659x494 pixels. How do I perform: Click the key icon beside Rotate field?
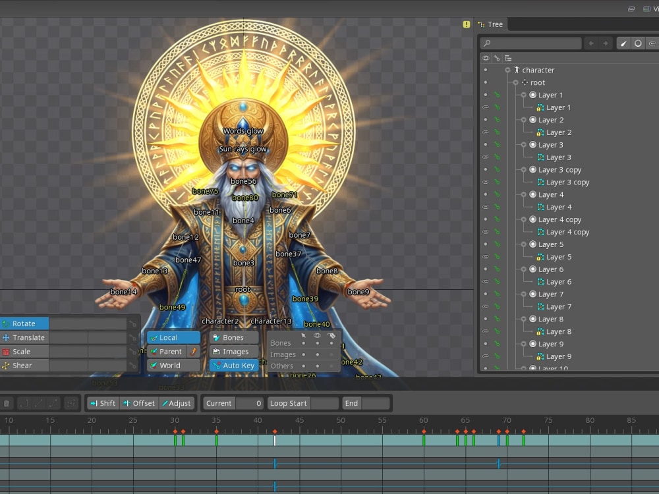tap(133, 323)
